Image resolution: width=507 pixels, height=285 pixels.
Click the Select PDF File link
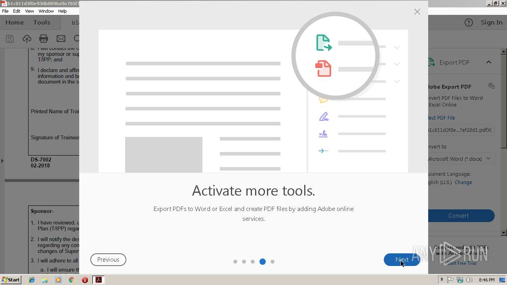(442, 118)
